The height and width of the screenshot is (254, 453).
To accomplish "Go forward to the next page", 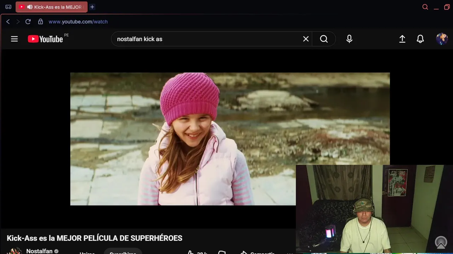I will pos(18,22).
